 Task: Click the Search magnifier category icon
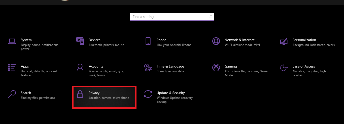[x=12, y=94]
